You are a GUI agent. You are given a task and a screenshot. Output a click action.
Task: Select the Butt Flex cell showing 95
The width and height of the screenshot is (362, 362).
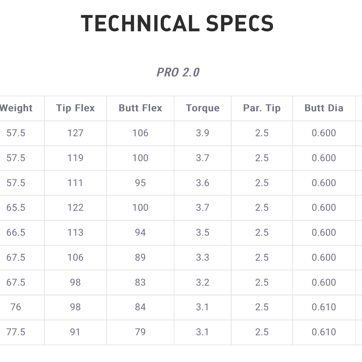[140, 183]
